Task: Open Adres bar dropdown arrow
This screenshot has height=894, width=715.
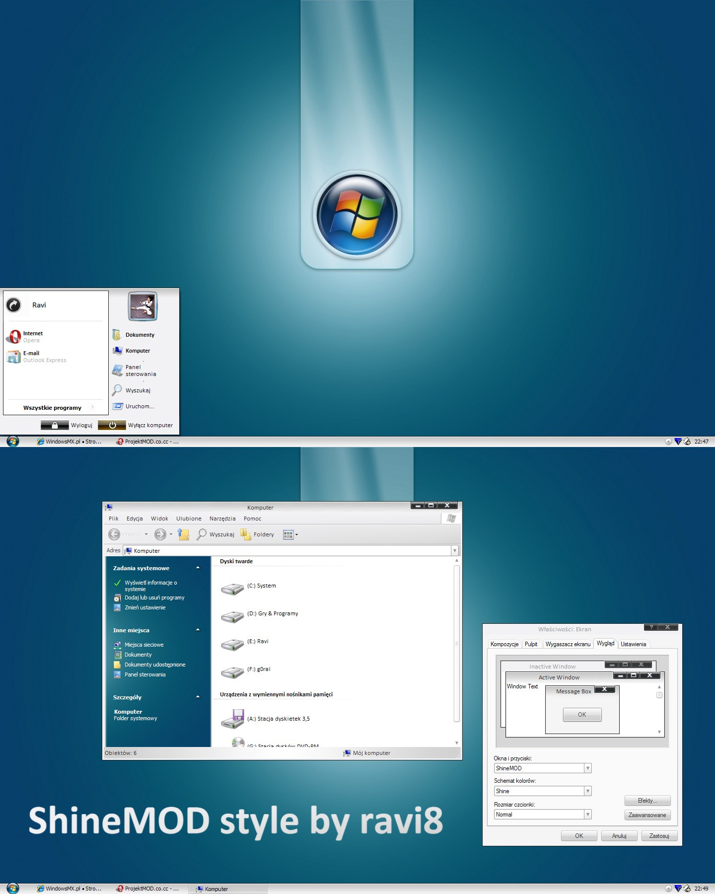Action: tap(454, 550)
